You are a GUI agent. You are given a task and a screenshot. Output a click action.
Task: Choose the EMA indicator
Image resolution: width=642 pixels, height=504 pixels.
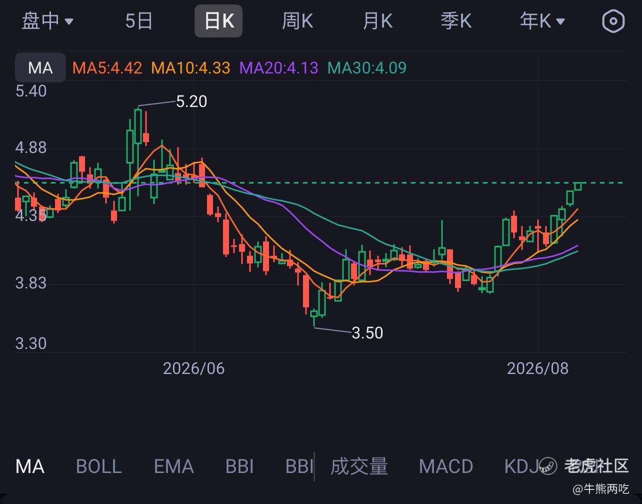173,466
